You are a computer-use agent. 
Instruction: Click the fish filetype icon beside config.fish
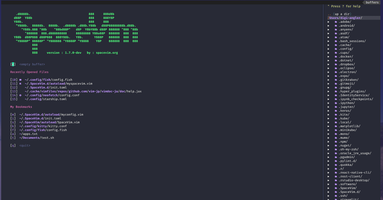(20, 80)
